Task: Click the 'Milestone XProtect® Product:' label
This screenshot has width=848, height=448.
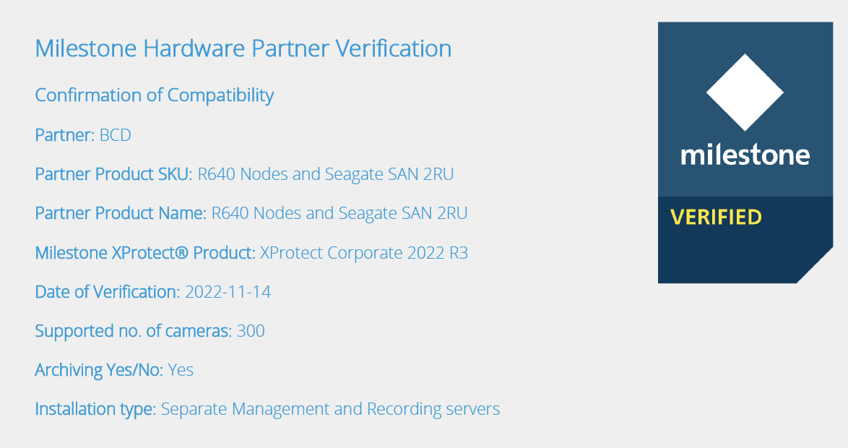Action: [x=145, y=253]
